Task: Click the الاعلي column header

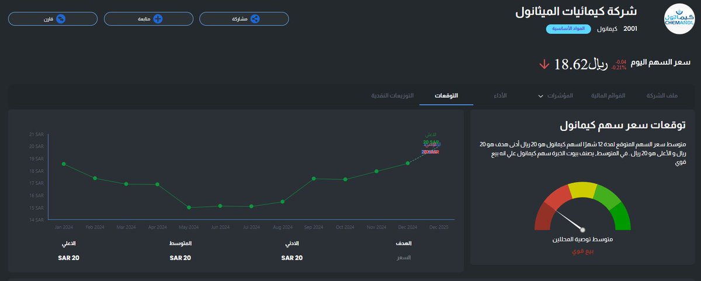Action: 69,243
